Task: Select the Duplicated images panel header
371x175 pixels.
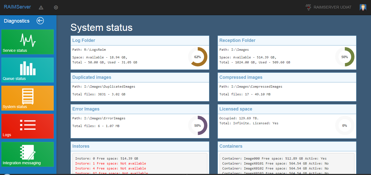Action: tap(92, 77)
